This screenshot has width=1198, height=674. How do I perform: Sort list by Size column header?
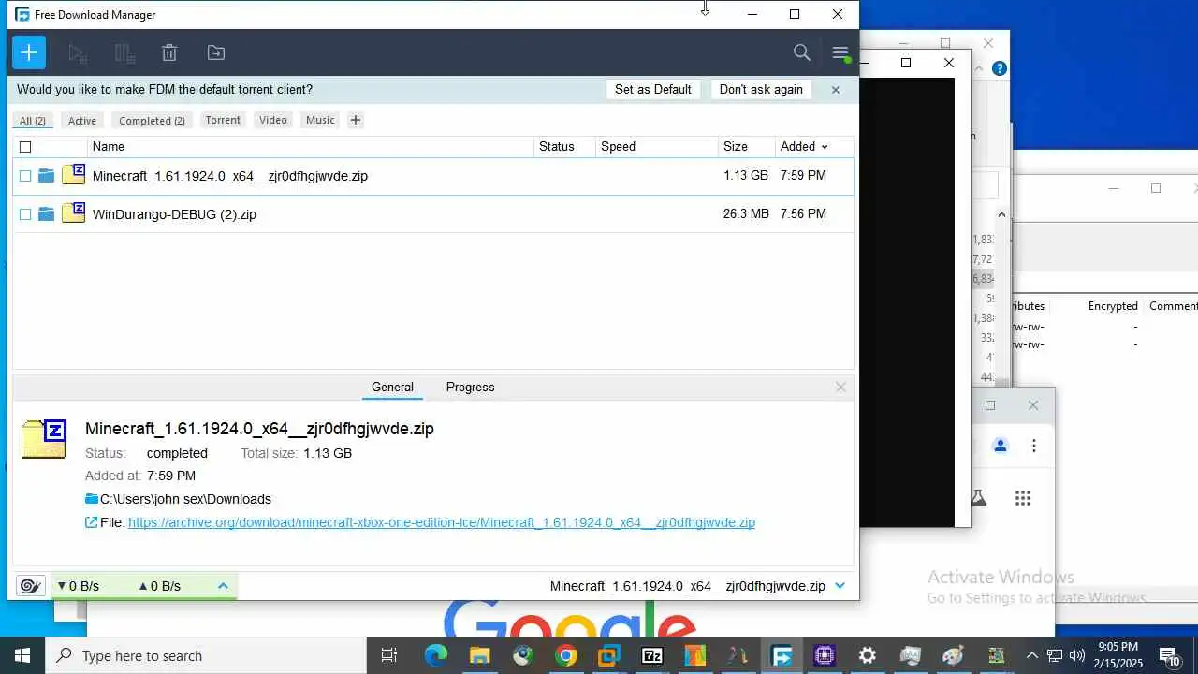(746, 147)
